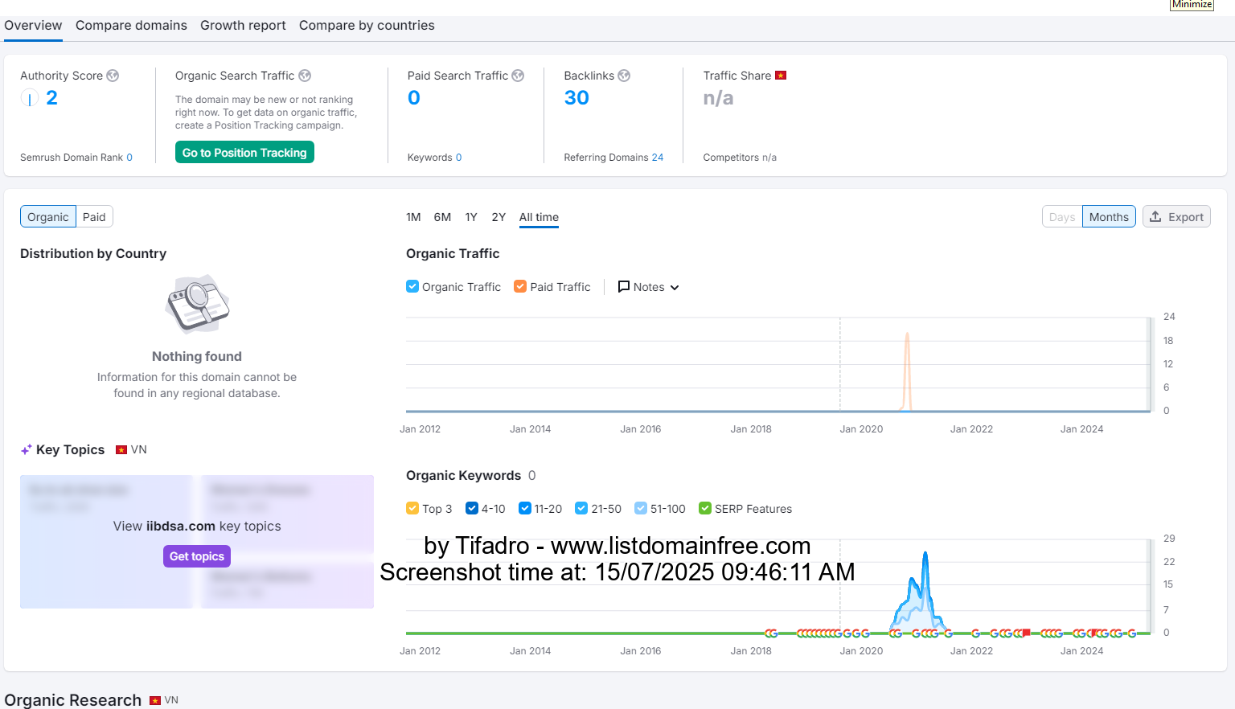1235x709 pixels.
Task: Open the Keywords 0 link
Action: [x=458, y=158]
